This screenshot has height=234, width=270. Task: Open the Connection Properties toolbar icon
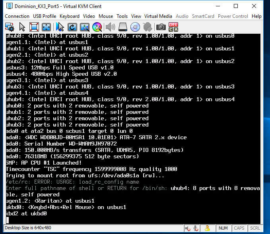(10, 27)
